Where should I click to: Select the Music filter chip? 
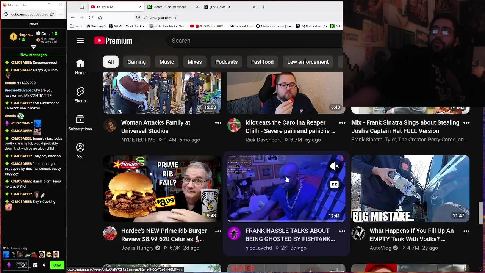click(167, 62)
